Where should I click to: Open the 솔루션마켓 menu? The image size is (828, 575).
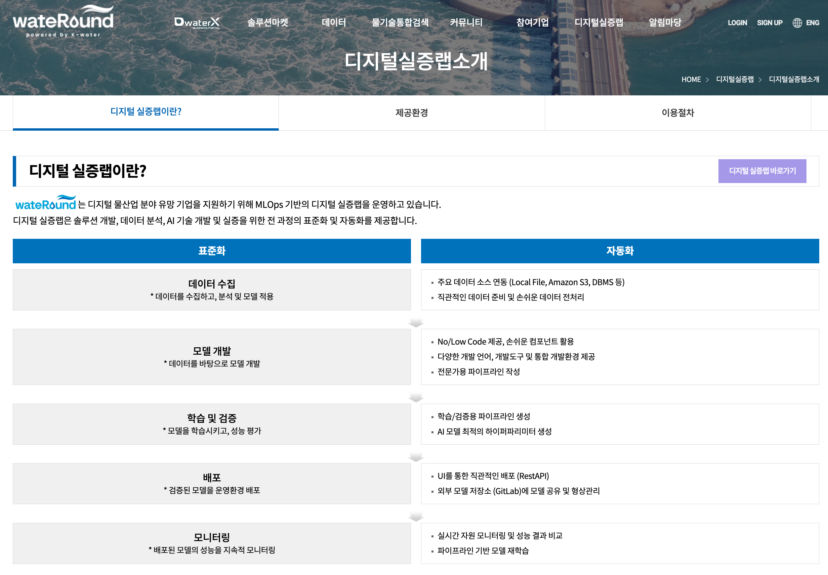point(267,23)
